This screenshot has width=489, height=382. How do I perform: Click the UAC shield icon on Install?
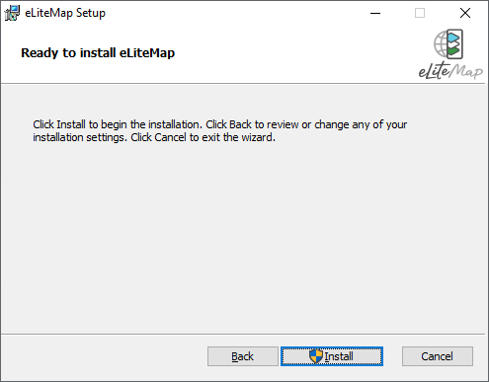(x=316, y=356)
